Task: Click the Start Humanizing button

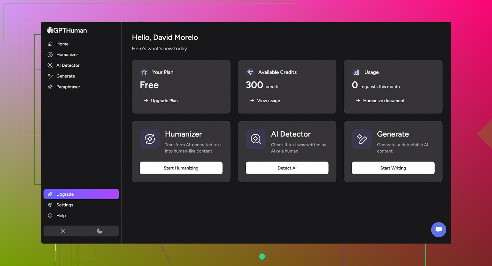Action: (181, 168)
